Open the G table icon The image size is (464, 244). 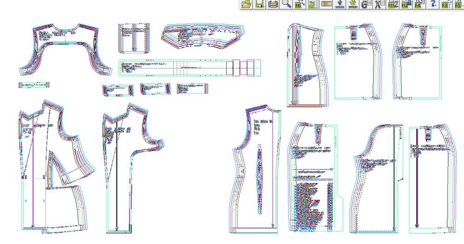[x=366, y=4]
